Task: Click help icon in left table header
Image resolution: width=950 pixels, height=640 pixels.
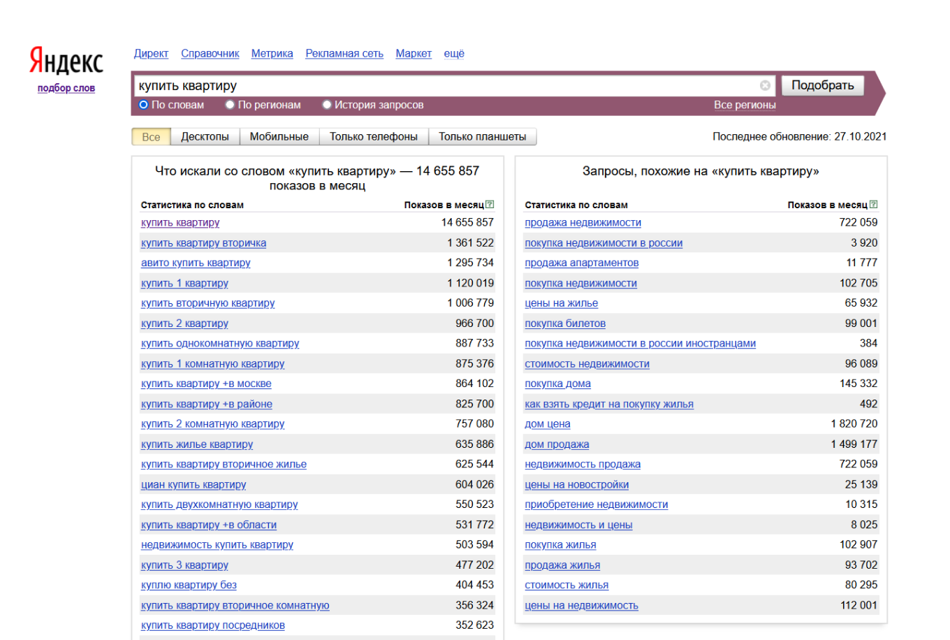Action: pyautogui.click(x=490, y=205)
